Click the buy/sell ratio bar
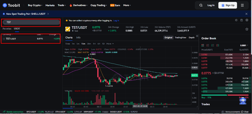 pyautogui.click(x=225, y=95)
